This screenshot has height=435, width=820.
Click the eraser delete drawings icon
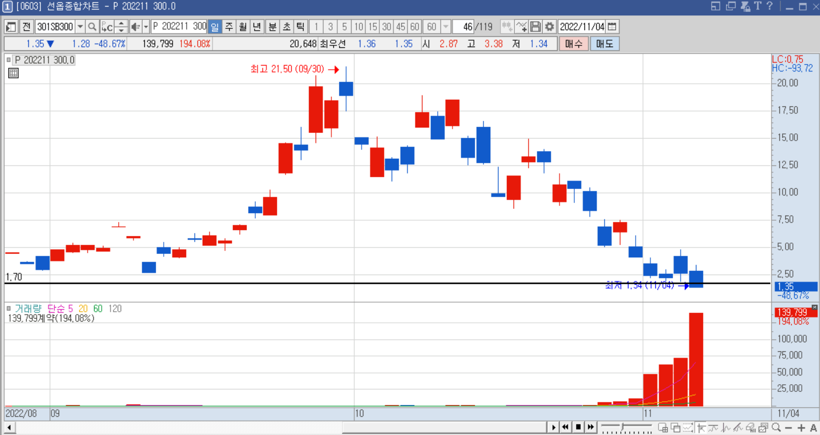point(751,428)
